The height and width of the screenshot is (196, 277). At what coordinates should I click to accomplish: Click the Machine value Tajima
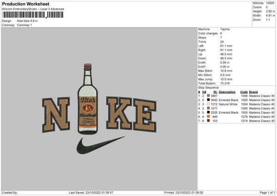pos(225,29)
